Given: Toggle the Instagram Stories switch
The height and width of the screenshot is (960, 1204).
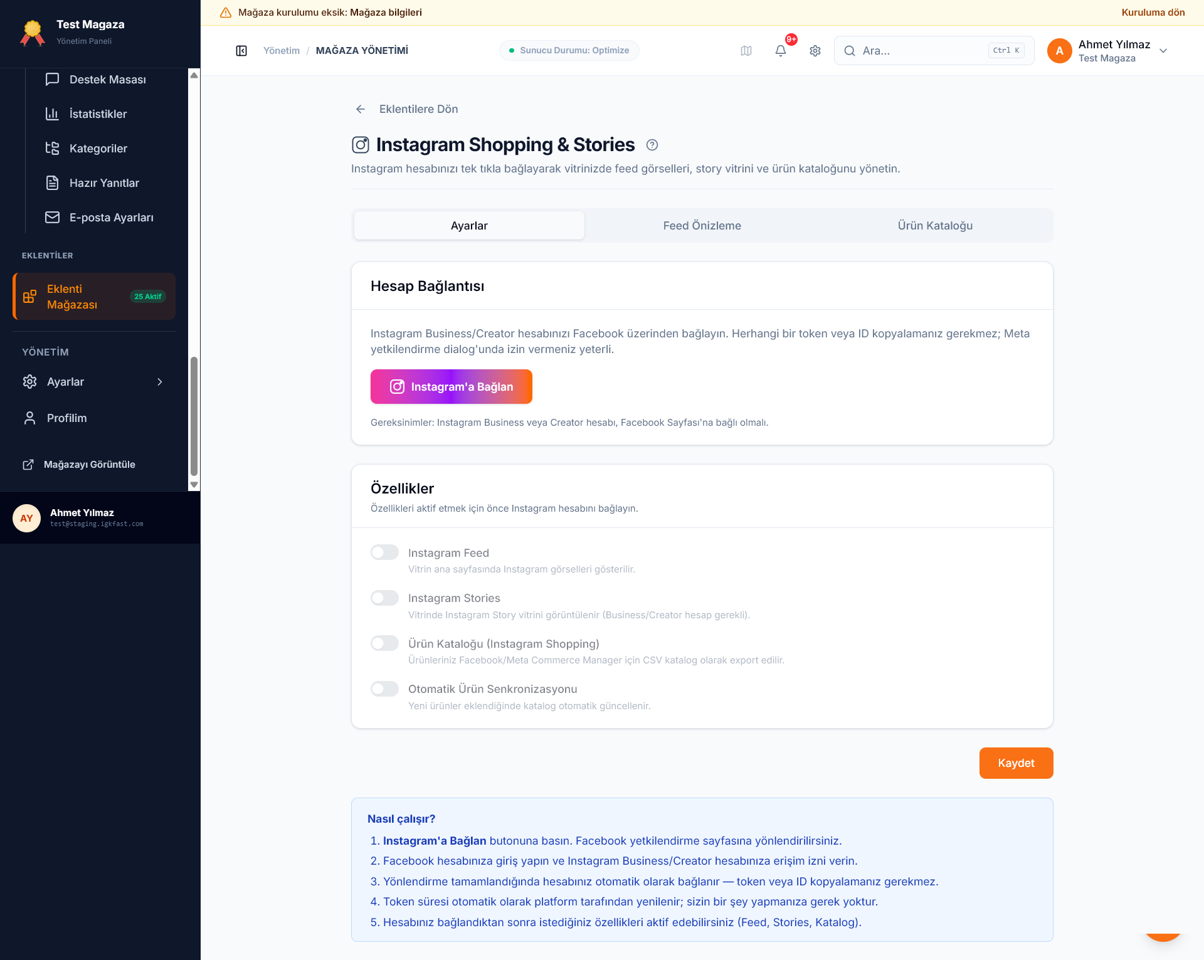Looking at the screenshot, I should pos(384,598).
